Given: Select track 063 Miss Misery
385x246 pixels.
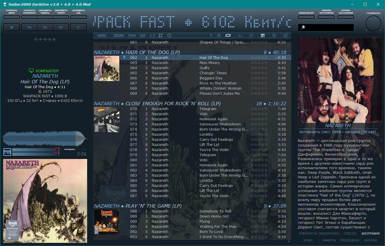Looking at the screenshot, I should coord(206,63).
